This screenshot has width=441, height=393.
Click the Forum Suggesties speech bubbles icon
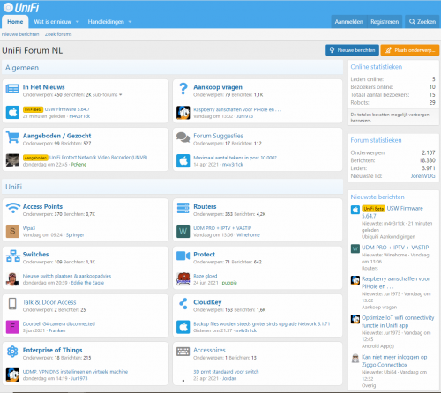183,137
